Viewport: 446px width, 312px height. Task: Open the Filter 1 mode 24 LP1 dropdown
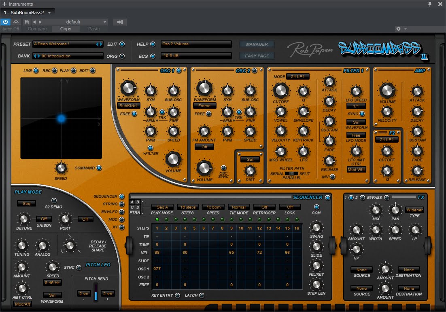point(297,76)
